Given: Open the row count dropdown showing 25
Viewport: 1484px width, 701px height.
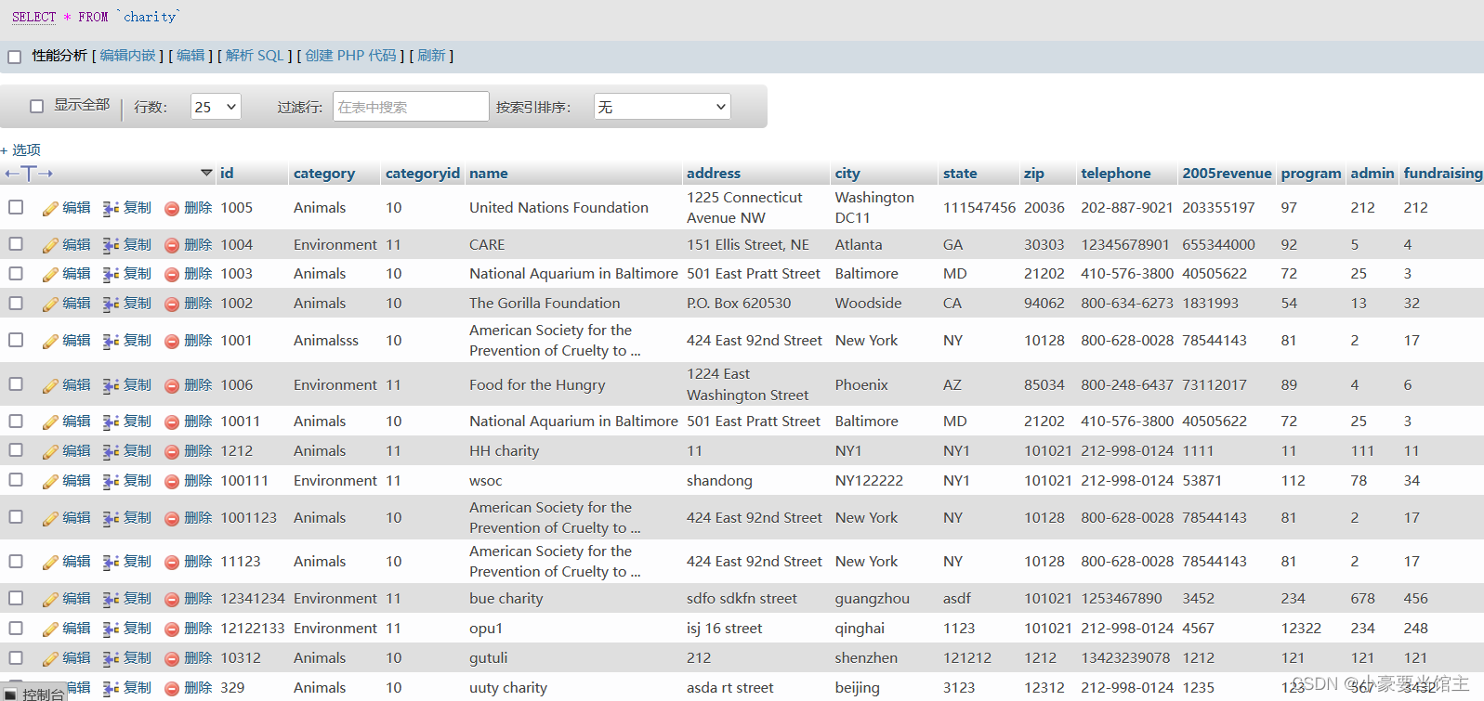Looking at the screenshot, I should coord(216,107).
